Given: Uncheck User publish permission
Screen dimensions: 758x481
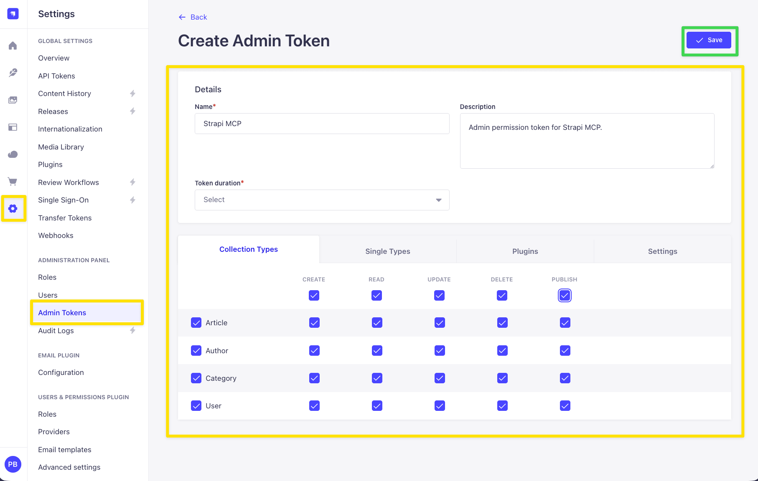Looking at the screenshot, I should (x=565, y=406).
